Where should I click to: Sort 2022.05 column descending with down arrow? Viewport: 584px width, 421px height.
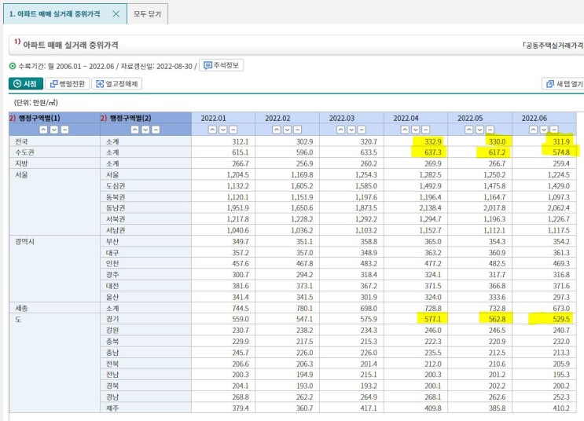[479, 130]
